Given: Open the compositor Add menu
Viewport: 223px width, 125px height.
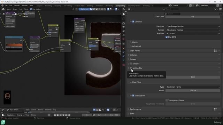Looking at the screenshot, I should click(21, 9).
